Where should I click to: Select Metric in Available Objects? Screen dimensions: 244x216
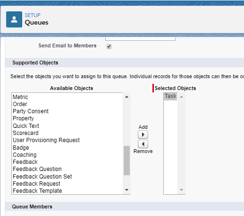(x=20, y=97)
